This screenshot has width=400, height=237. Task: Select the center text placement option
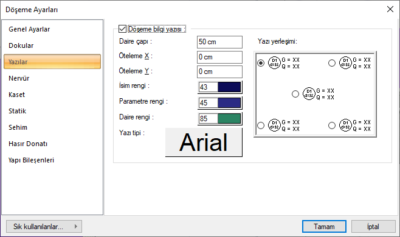(x=295, y=94)
